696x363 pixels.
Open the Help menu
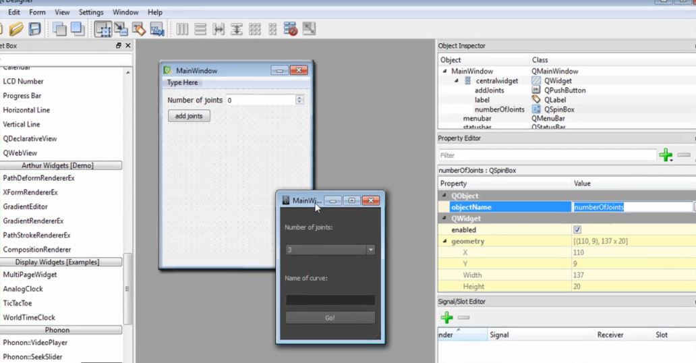point(155,12)
